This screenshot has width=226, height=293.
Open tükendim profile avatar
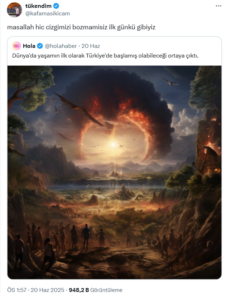pos(14,10)
